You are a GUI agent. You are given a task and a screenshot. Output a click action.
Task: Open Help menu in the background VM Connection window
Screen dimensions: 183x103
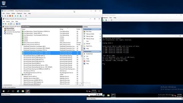coord(115,18)
